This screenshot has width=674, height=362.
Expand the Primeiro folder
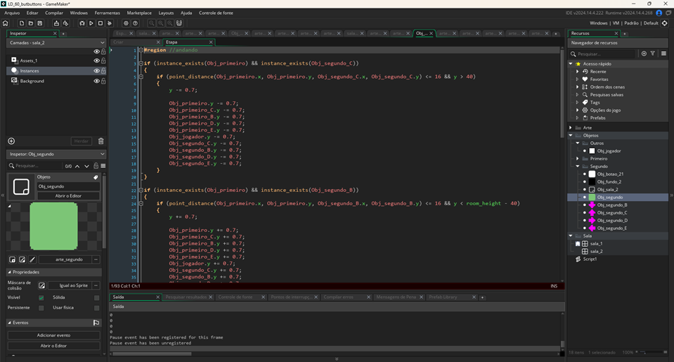(578, 159)
